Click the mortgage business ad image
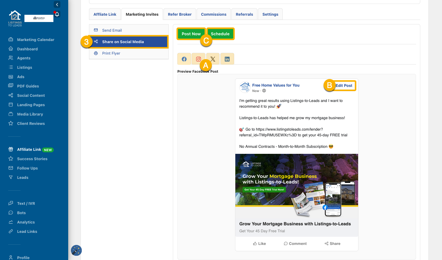This screenshot has width=442, height=260. point(297,185)
